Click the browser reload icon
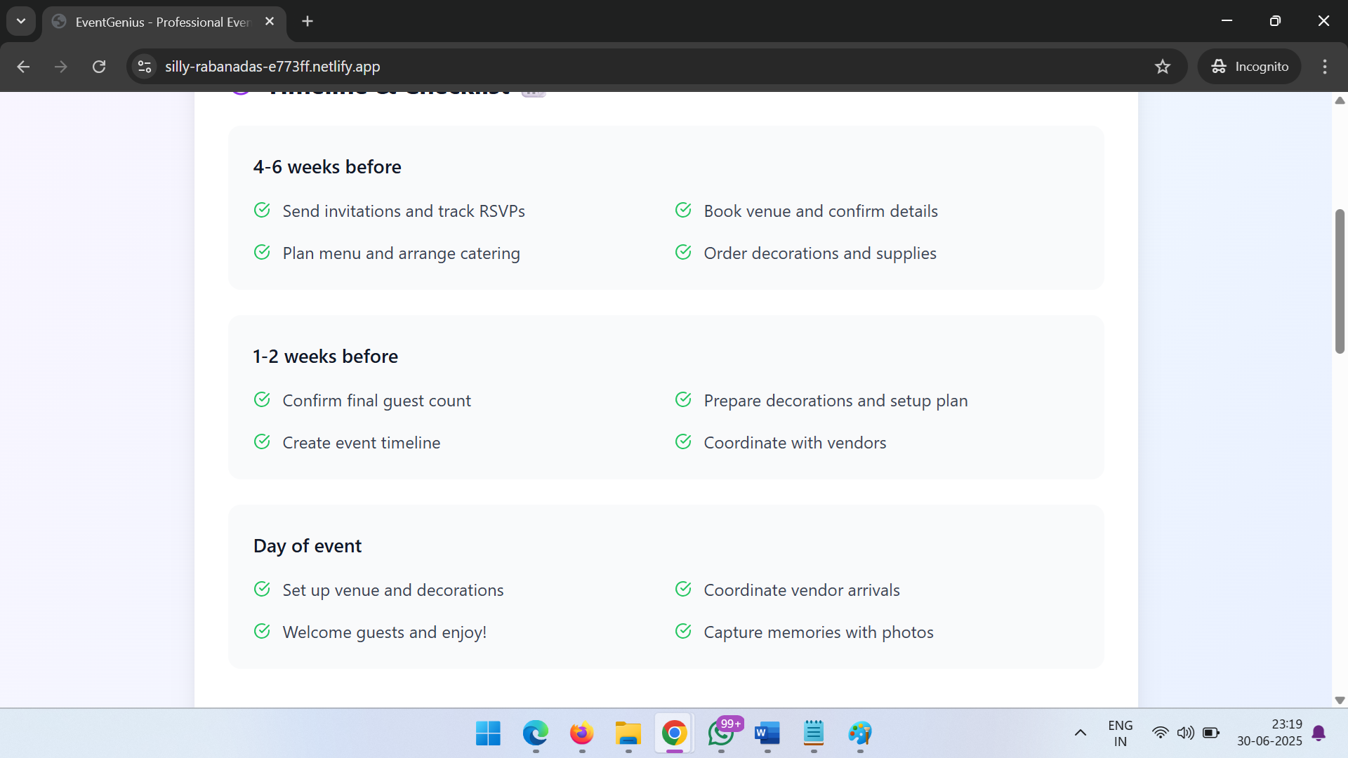This screenshot has width=1348, height=758. click(99, 67)
